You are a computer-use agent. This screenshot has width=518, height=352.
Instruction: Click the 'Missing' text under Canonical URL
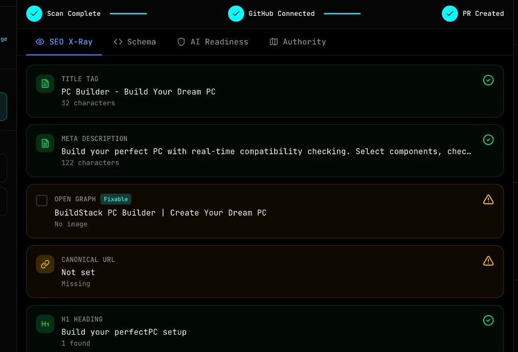[76, 284]
